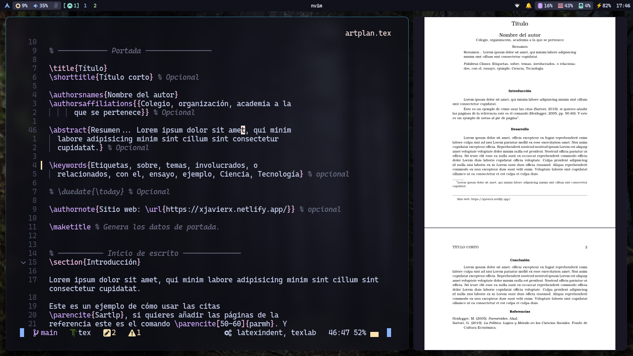Click the \abstract command in editor
Viewport: 633px width, 356px height.
[x=68, y=130]
